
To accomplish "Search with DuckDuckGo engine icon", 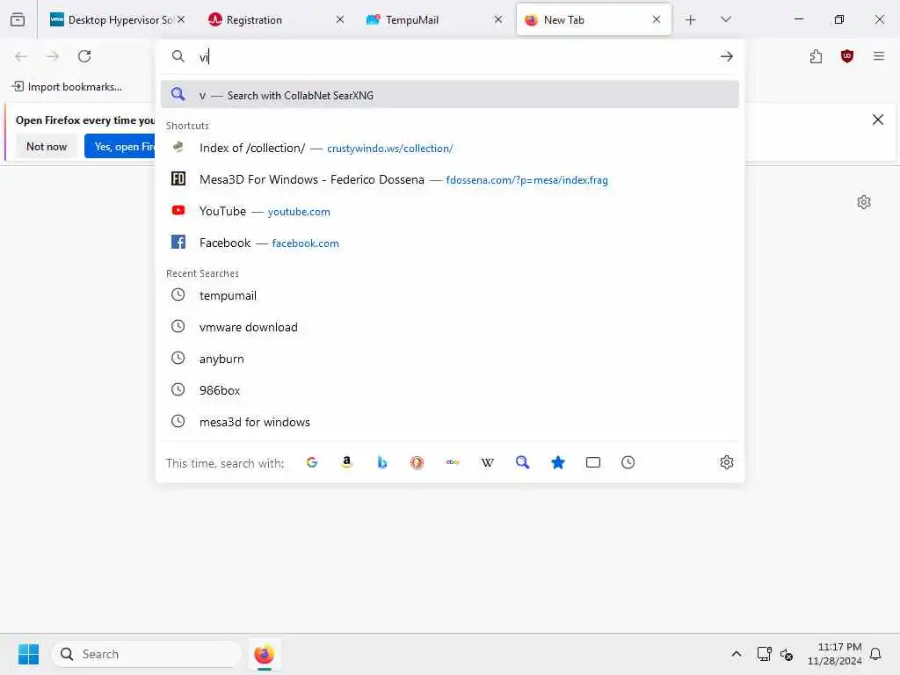I will tap(417, 462).
